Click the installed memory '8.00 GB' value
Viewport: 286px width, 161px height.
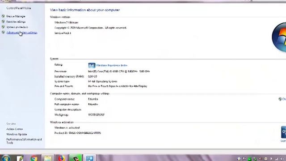[x=93, y=76]
